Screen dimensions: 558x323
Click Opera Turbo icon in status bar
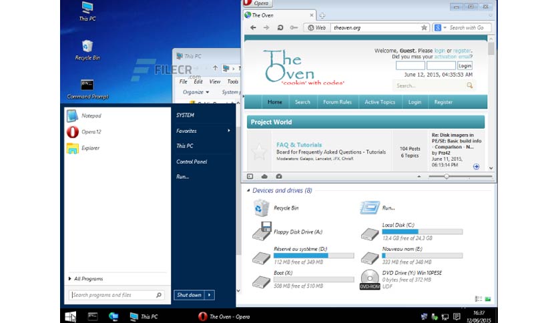[279, 176]
